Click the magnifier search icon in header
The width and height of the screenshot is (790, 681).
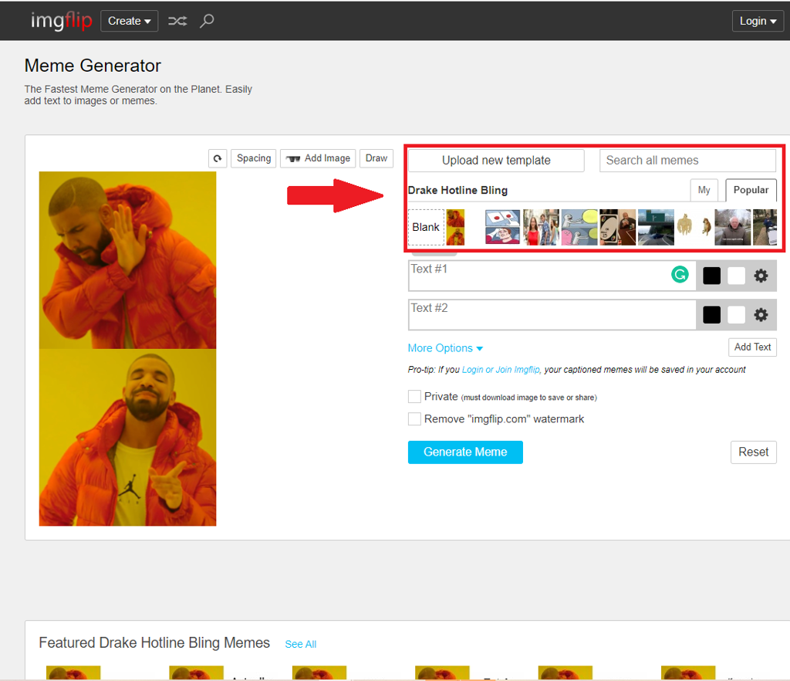tap(207, 21)
